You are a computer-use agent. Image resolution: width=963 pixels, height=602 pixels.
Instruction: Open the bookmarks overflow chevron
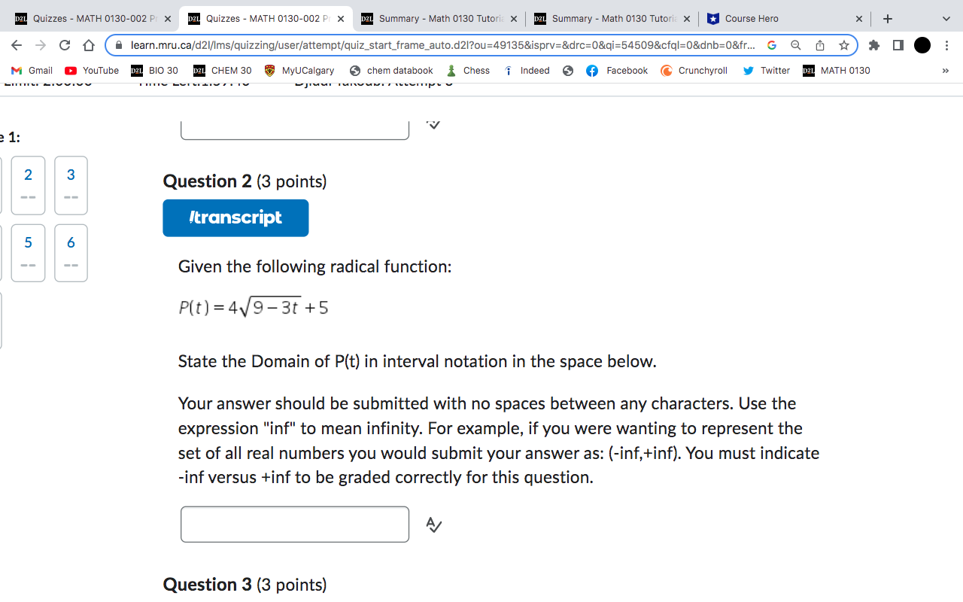point(945,70)
